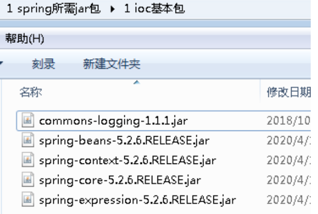Create a folder with 新建文件夹
Viewport: 318px width, 214px height.
coord(112,64)
